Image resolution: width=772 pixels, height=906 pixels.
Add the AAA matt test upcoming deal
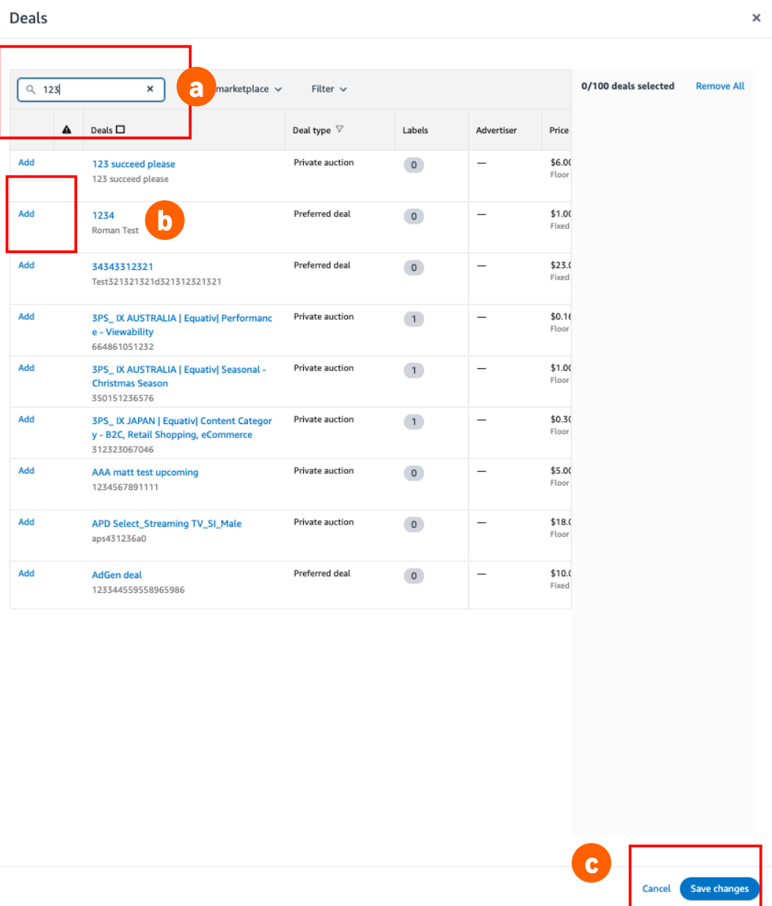(x=26, y=470)
